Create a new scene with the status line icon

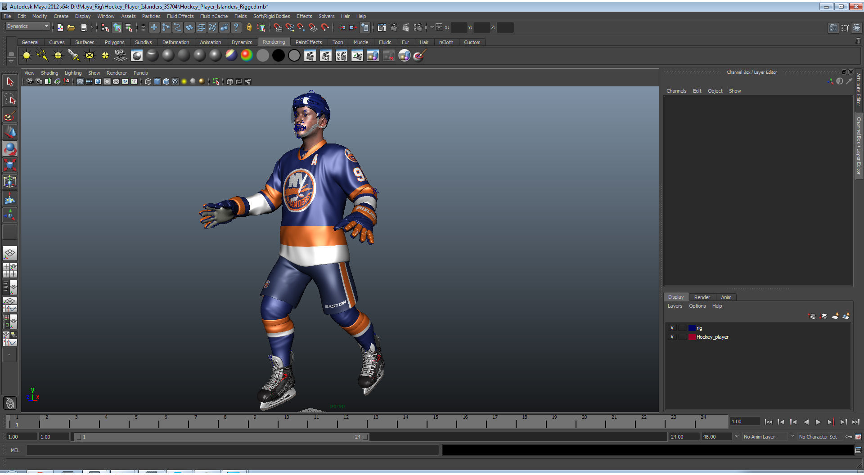[x=60, y=27]
